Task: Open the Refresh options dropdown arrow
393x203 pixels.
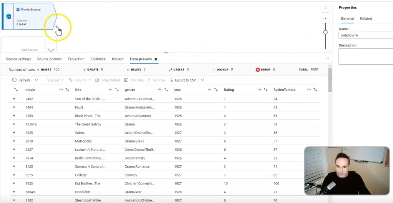Action: pos(37,80)
